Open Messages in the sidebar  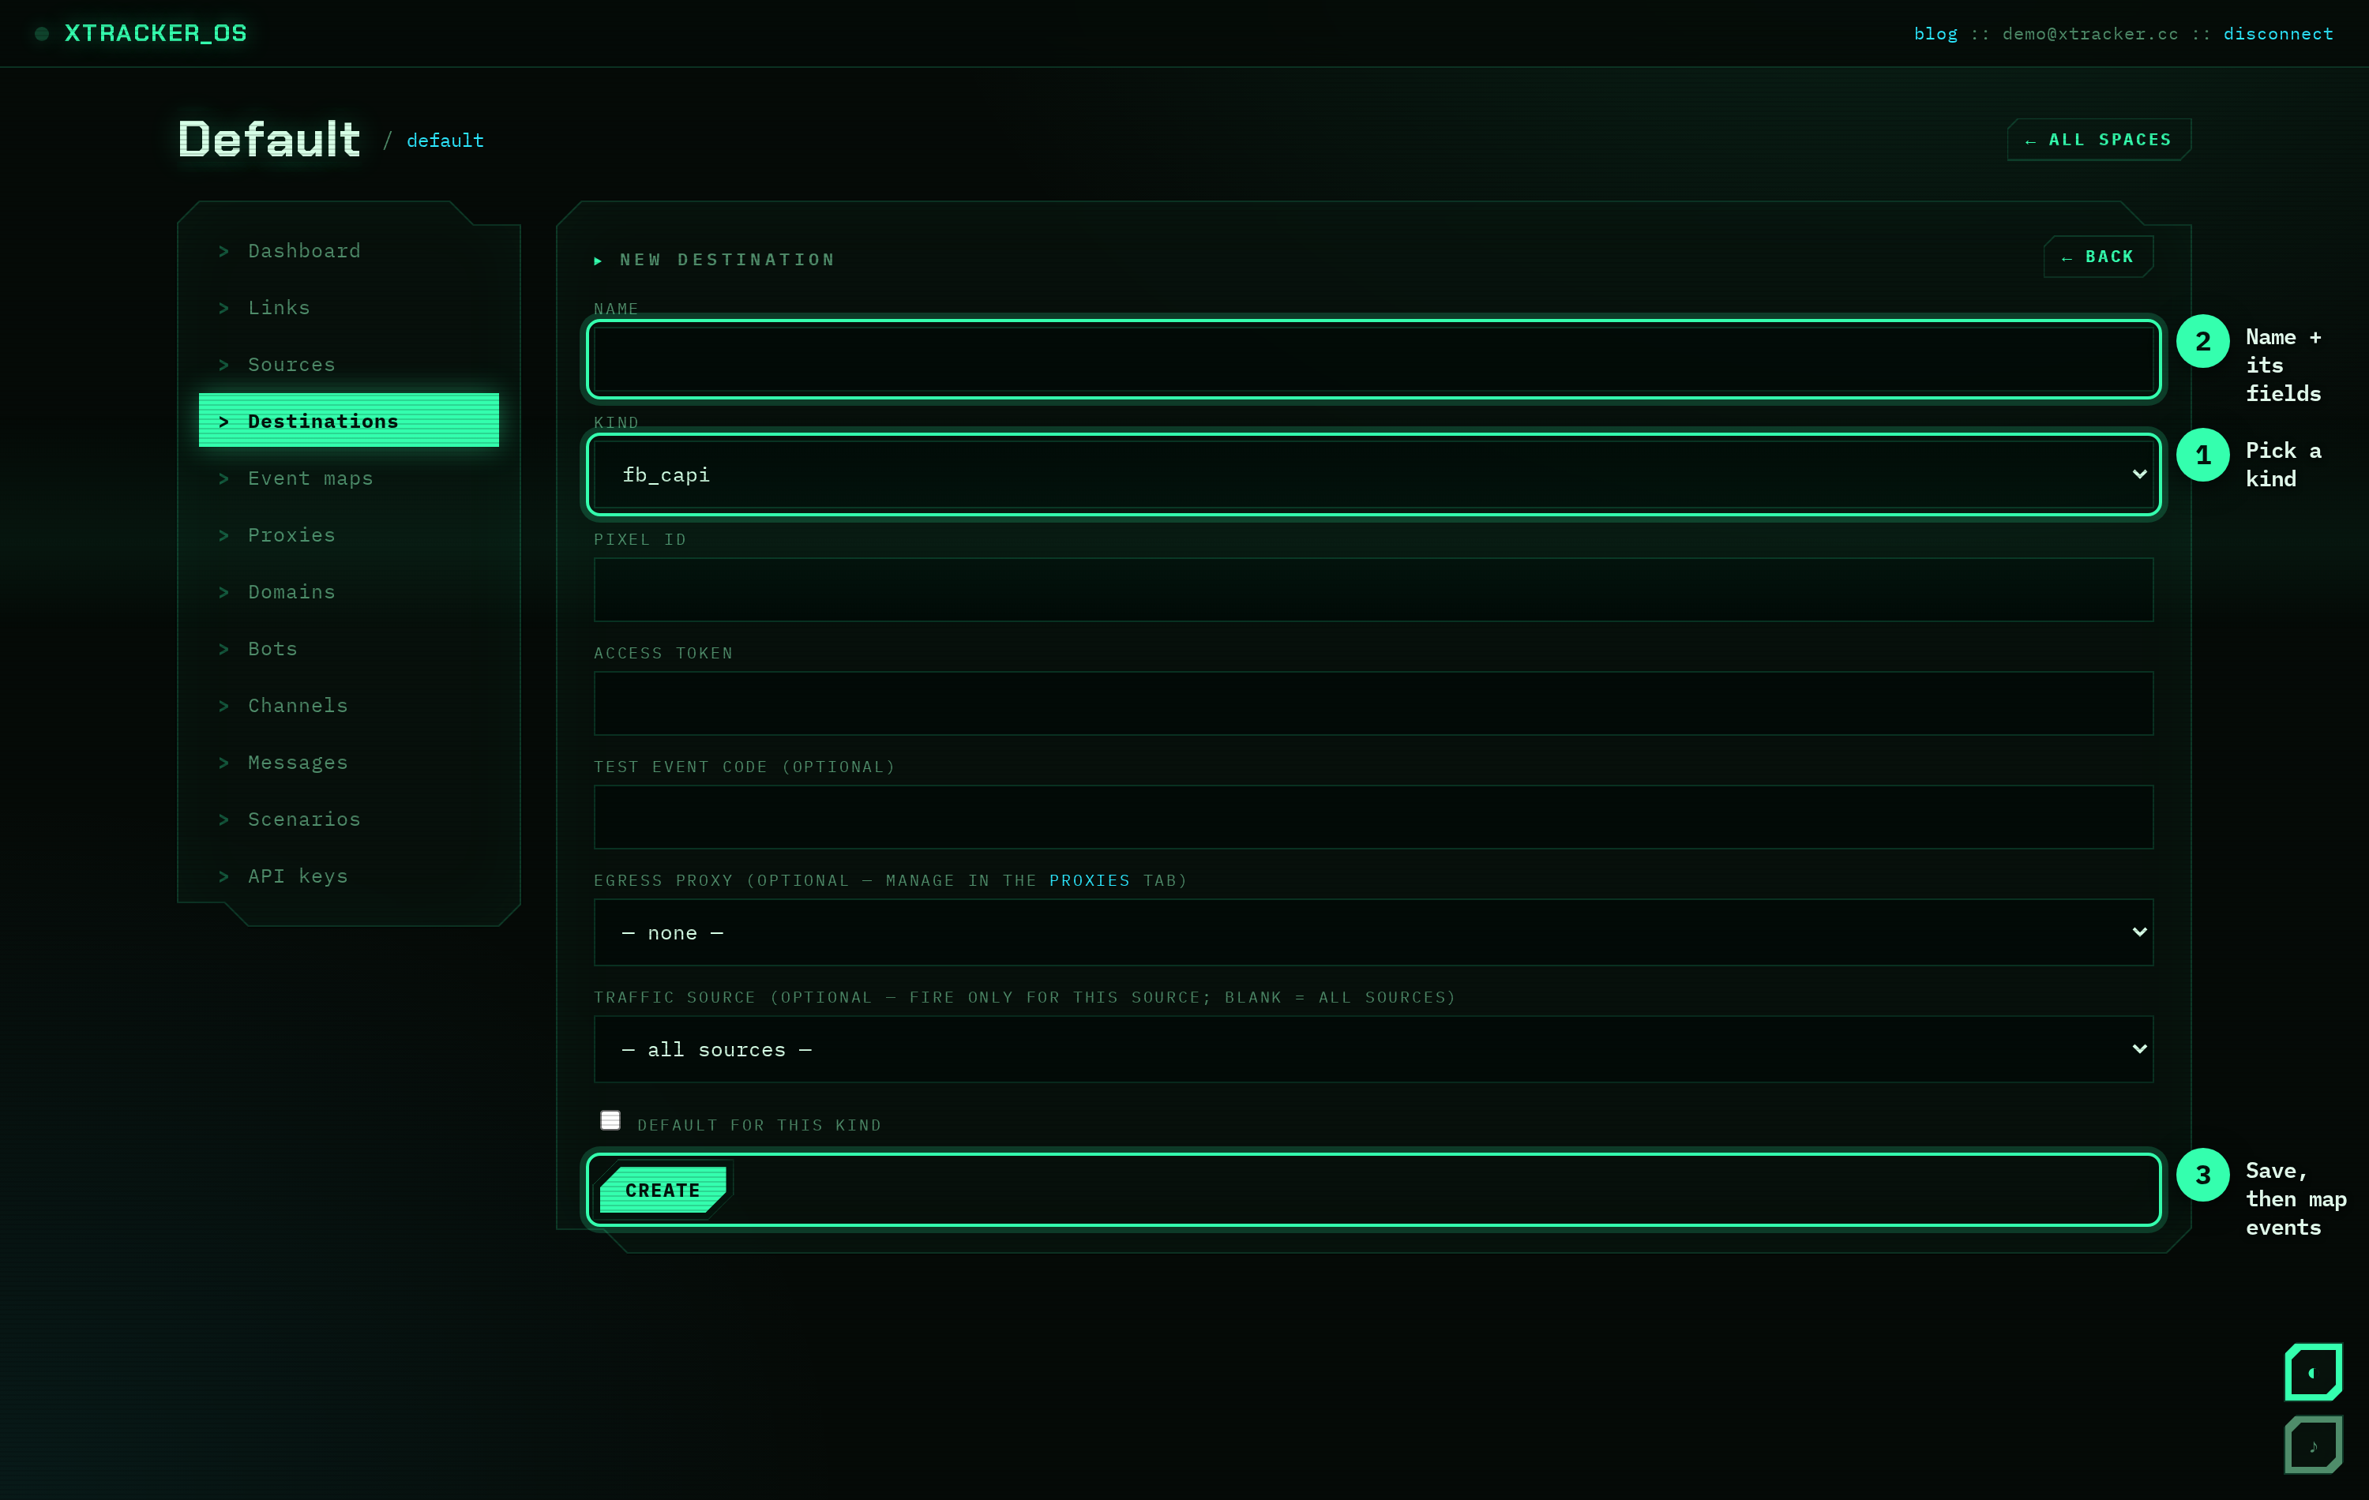coord(348,763)
